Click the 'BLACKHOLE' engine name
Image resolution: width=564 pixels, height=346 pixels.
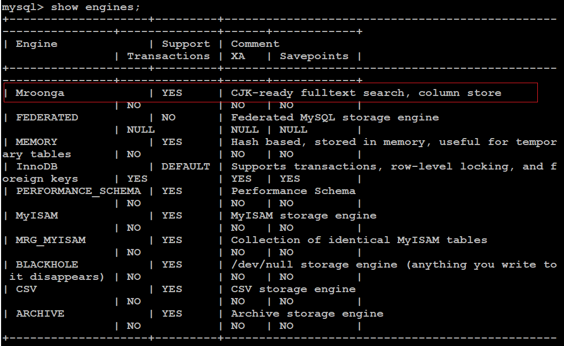click(47, 264)
